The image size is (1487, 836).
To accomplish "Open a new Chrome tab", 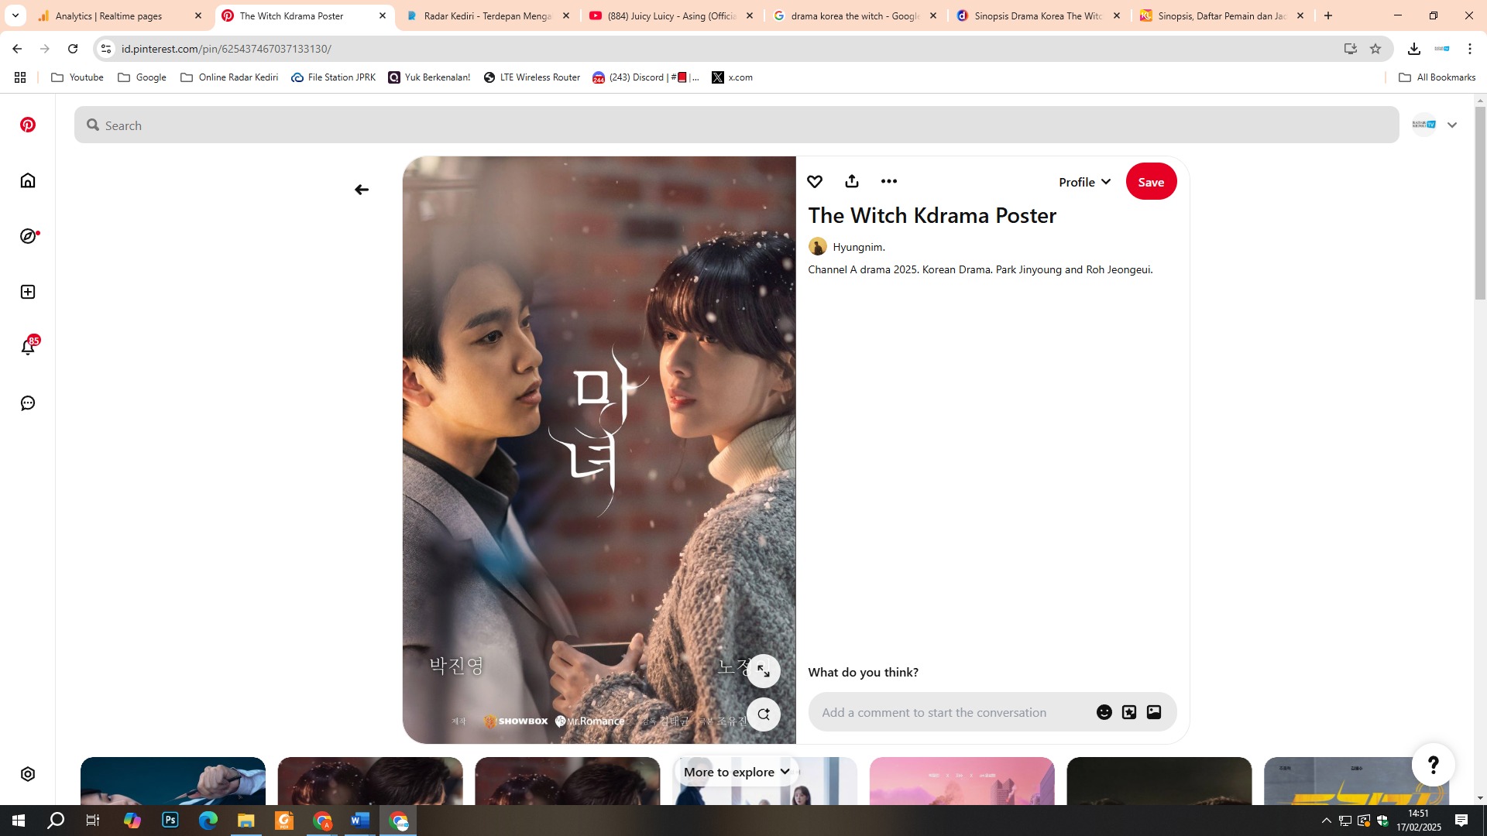I will click(x=1328, y=15).
